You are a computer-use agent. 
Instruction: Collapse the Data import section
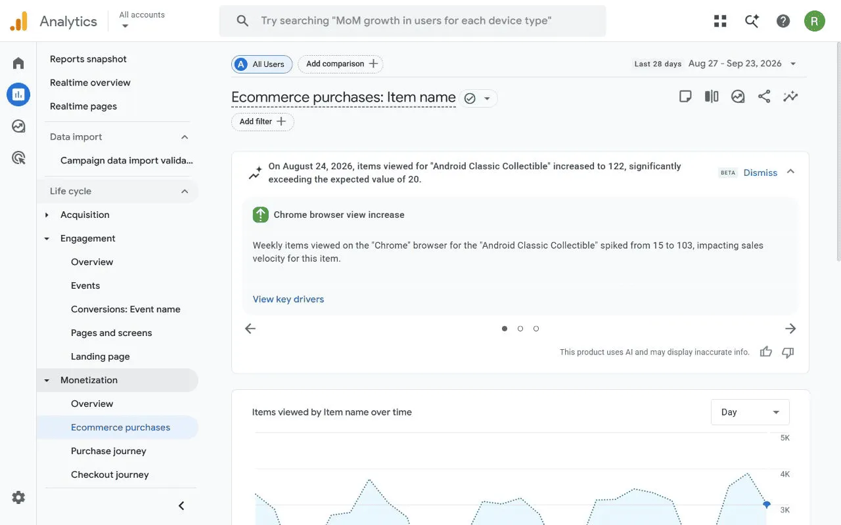point(185,137)
